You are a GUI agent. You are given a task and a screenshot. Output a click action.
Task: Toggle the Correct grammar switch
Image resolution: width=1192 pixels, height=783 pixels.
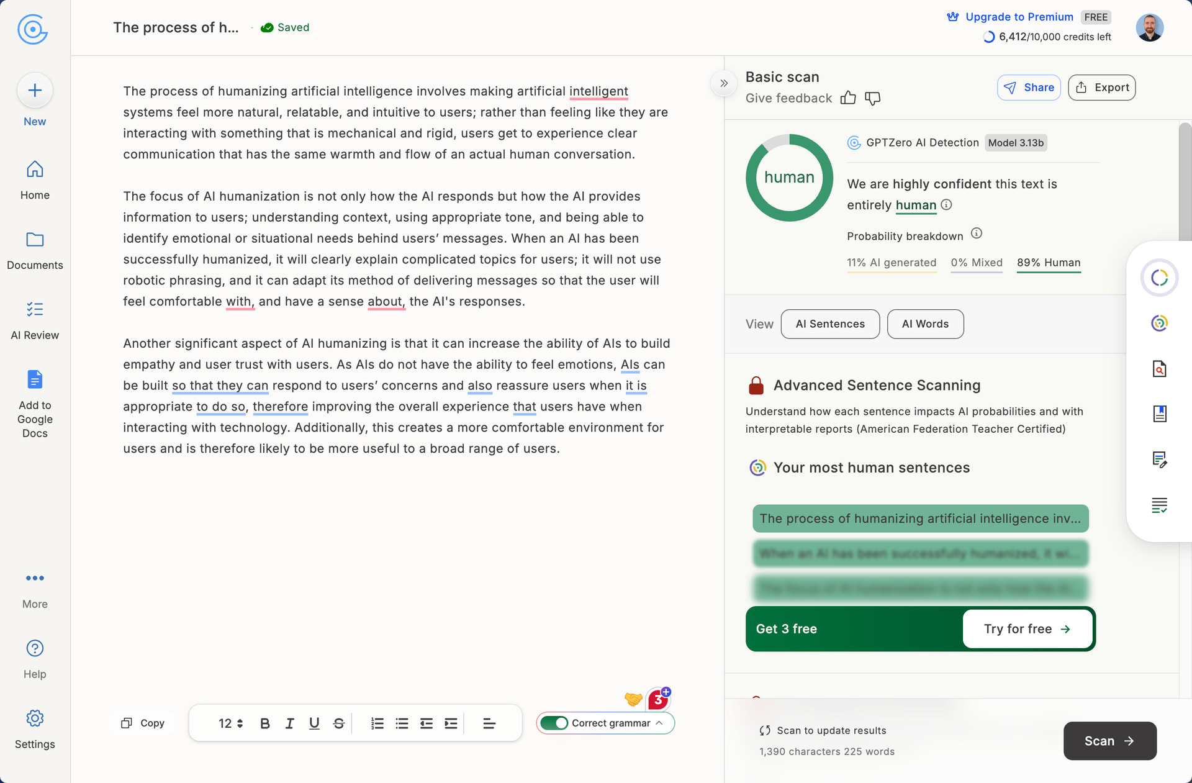tap(554, 723)
